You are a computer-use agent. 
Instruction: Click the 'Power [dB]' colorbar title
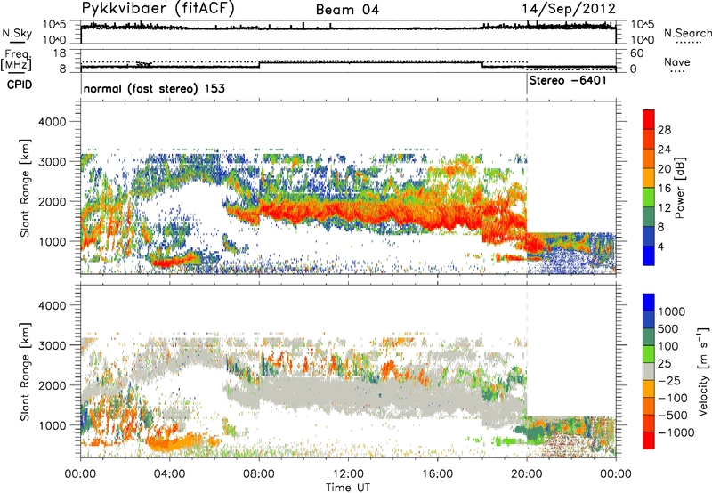679,189
